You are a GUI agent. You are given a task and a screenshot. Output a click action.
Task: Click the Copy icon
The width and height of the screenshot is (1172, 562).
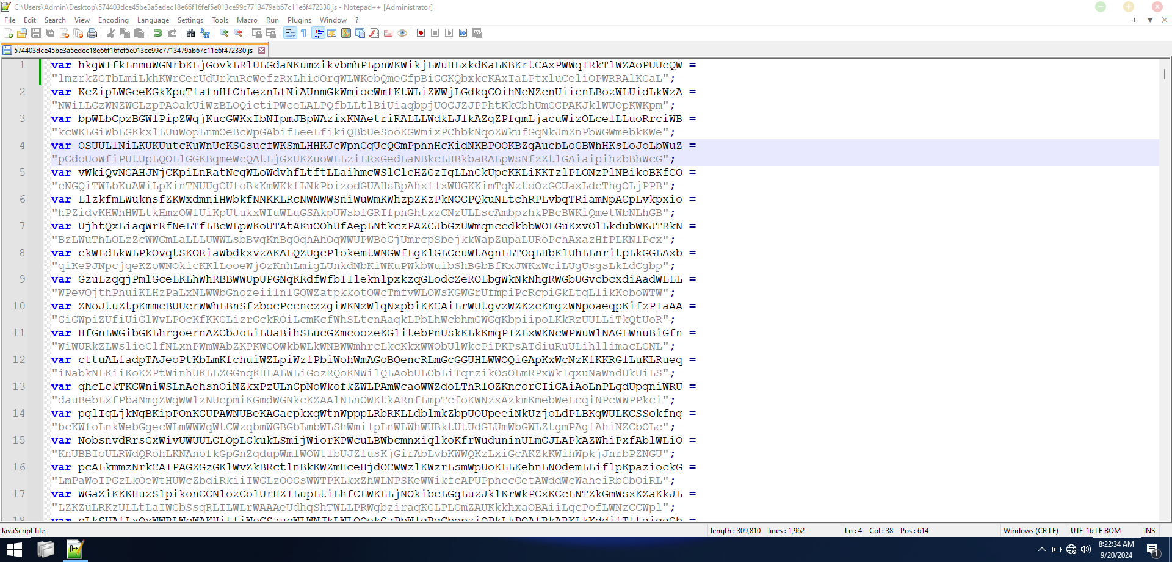[x=125, y=33]
